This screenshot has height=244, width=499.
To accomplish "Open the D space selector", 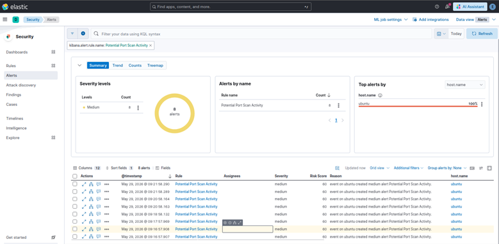I will coord(15,20).
